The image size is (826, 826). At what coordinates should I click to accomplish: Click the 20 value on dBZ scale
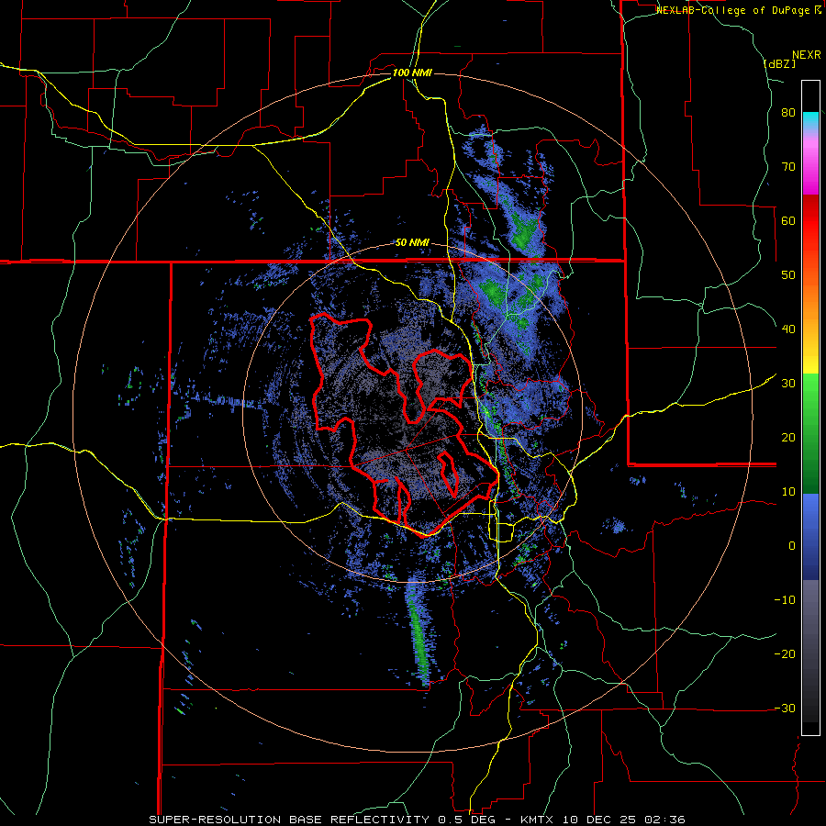pyautogui.click(x=788, y=439)
